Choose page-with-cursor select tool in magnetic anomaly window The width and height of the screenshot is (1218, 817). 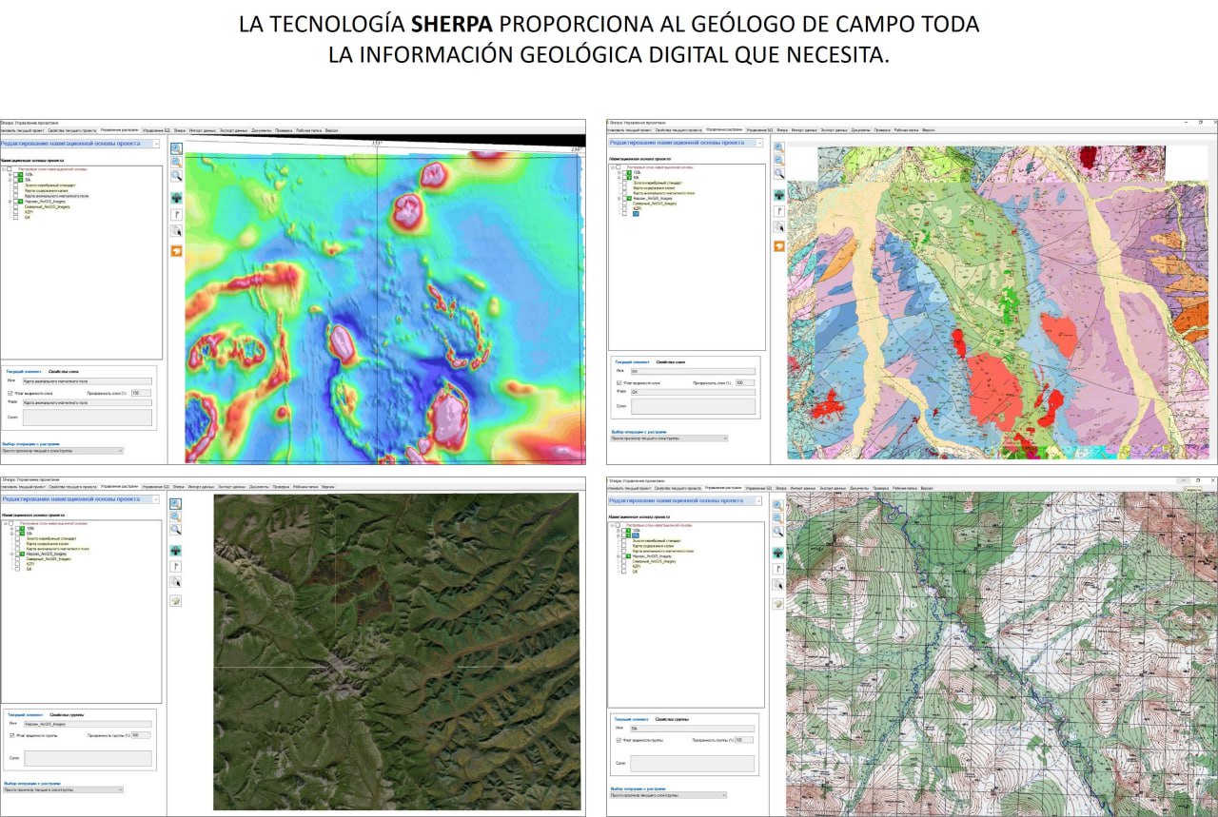point(176,231)
